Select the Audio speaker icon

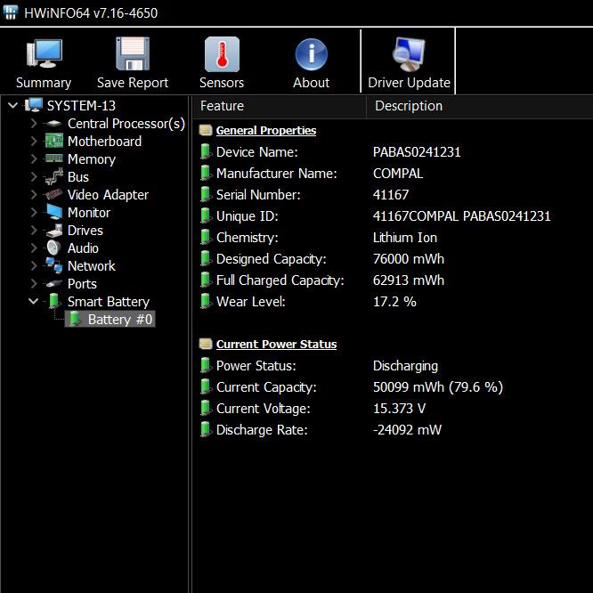(54, 248)
